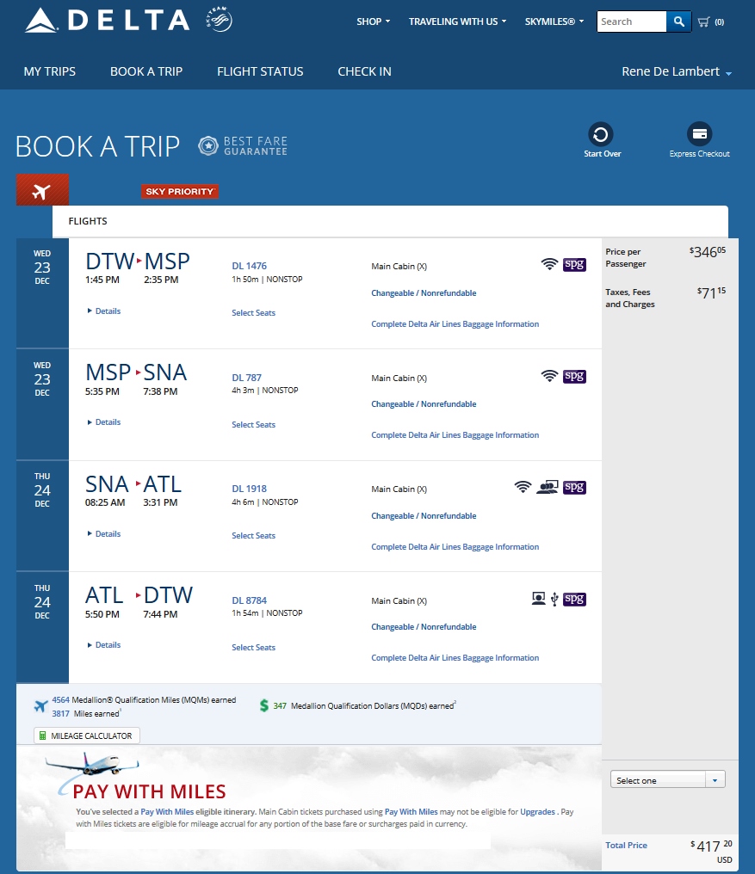Click the Start Over circular arrow icon
Viewport: 755px width, 874px height.
point(601,134)
